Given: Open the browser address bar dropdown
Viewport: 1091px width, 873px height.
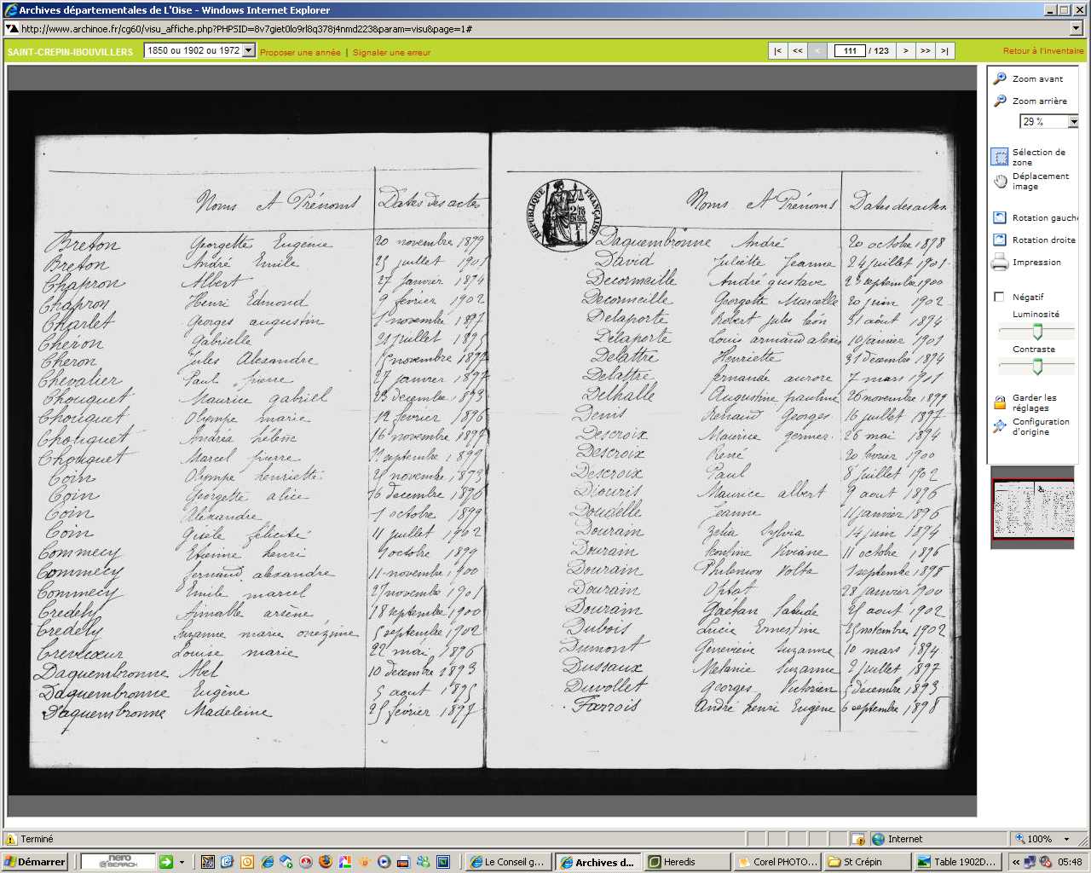Looking at the screenshot, I should pos(1076,29).
